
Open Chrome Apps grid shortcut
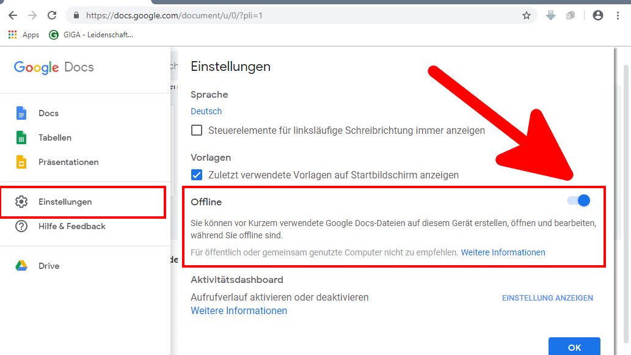[x=12, y=35]
